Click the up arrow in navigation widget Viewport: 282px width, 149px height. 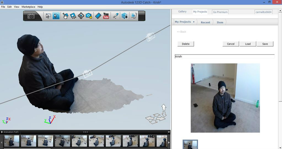click(x=164, y=107)
